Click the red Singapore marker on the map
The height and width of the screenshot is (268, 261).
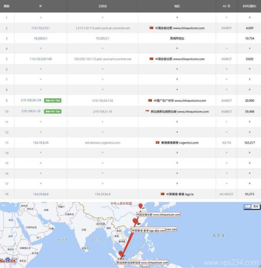(121, 254)
